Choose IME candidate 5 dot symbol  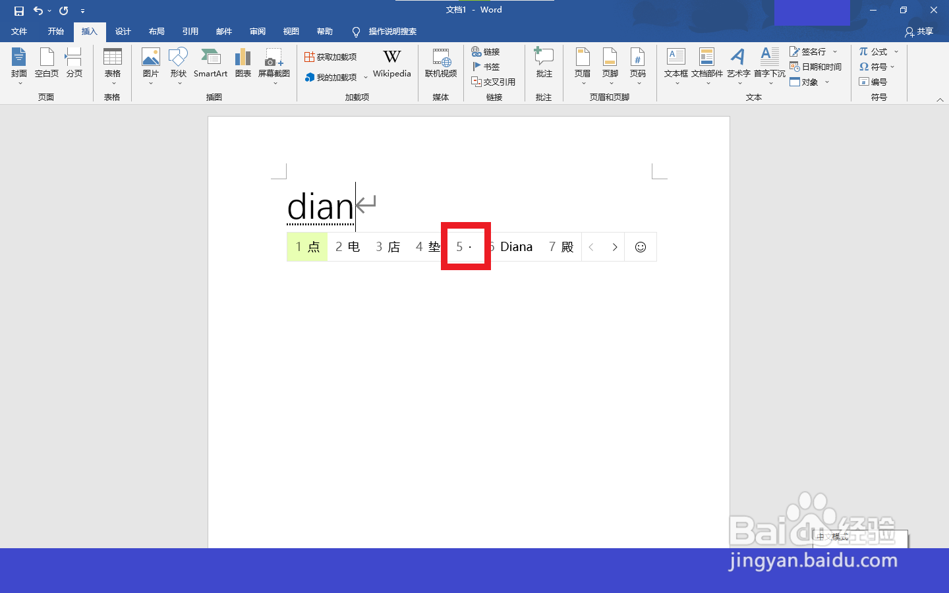coord(465,247)
